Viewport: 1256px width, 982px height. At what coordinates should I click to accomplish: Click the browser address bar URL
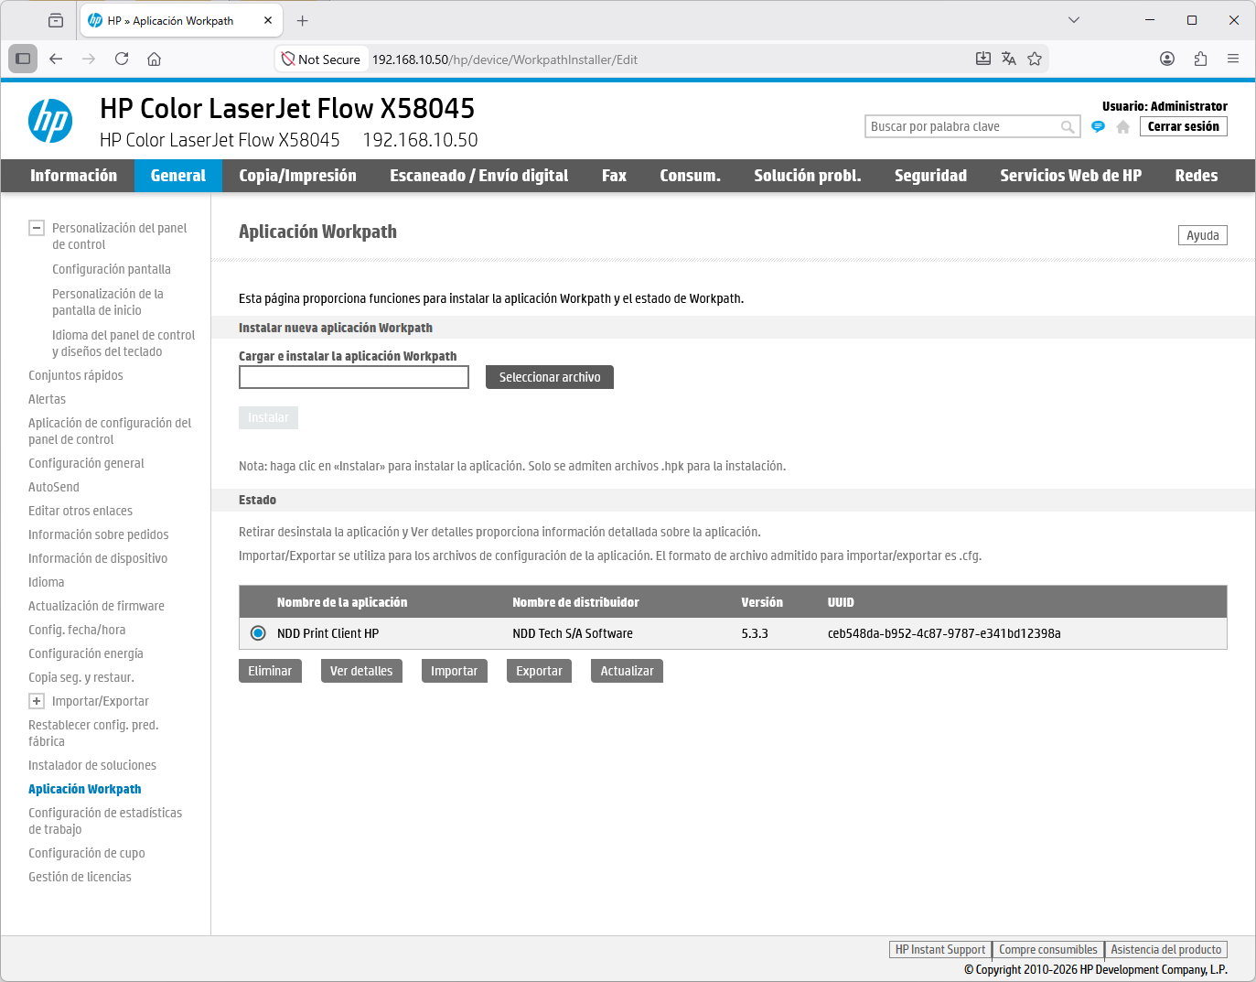(505, 59)
